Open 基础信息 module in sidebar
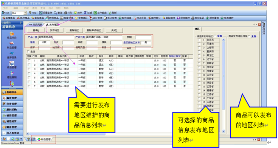 [x=12, y=92]
